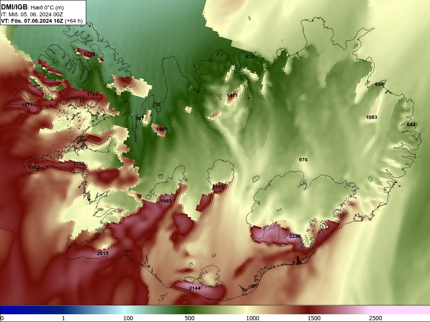Select the 976 height label

point(303,160)
